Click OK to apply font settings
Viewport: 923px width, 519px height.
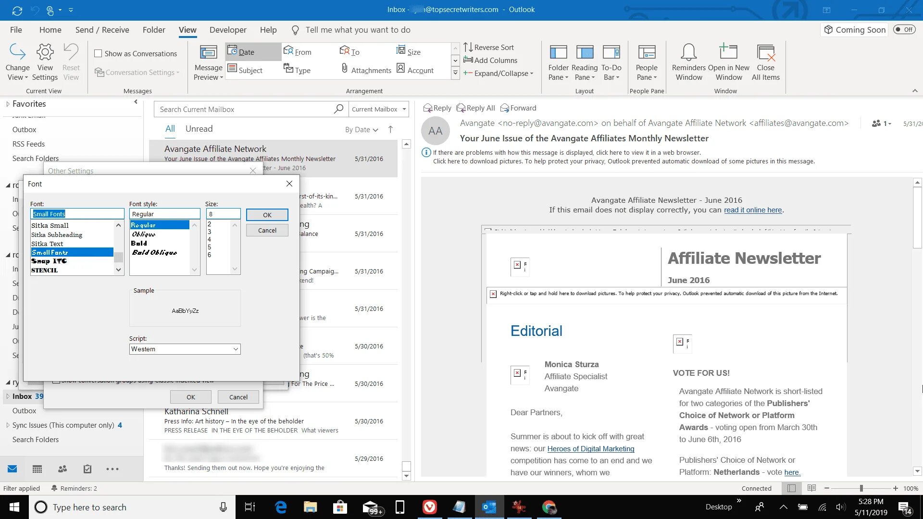pos(266,214)
